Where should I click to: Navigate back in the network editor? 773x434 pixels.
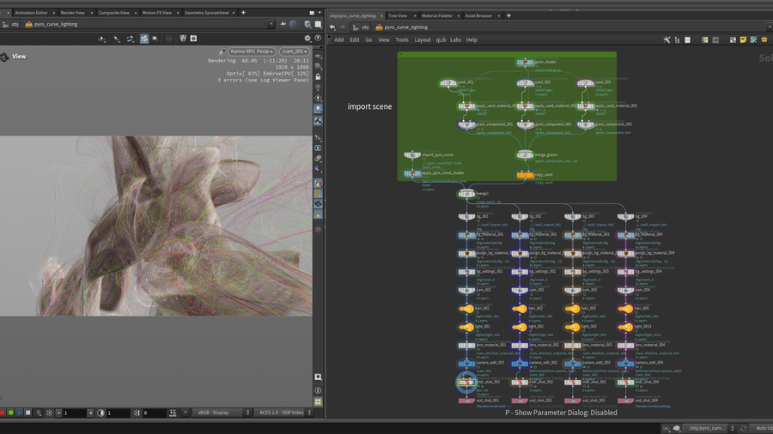[x=332, y=27]
